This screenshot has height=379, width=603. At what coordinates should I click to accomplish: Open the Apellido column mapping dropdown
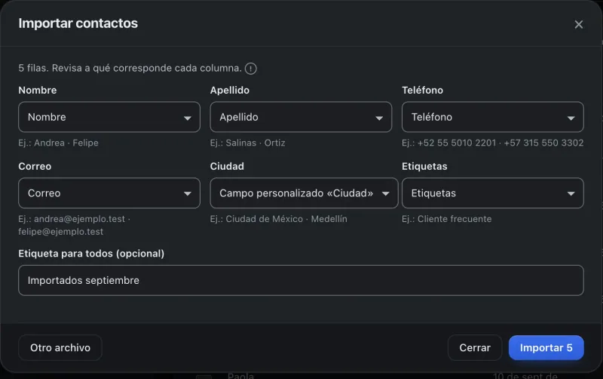coord(301,117)
